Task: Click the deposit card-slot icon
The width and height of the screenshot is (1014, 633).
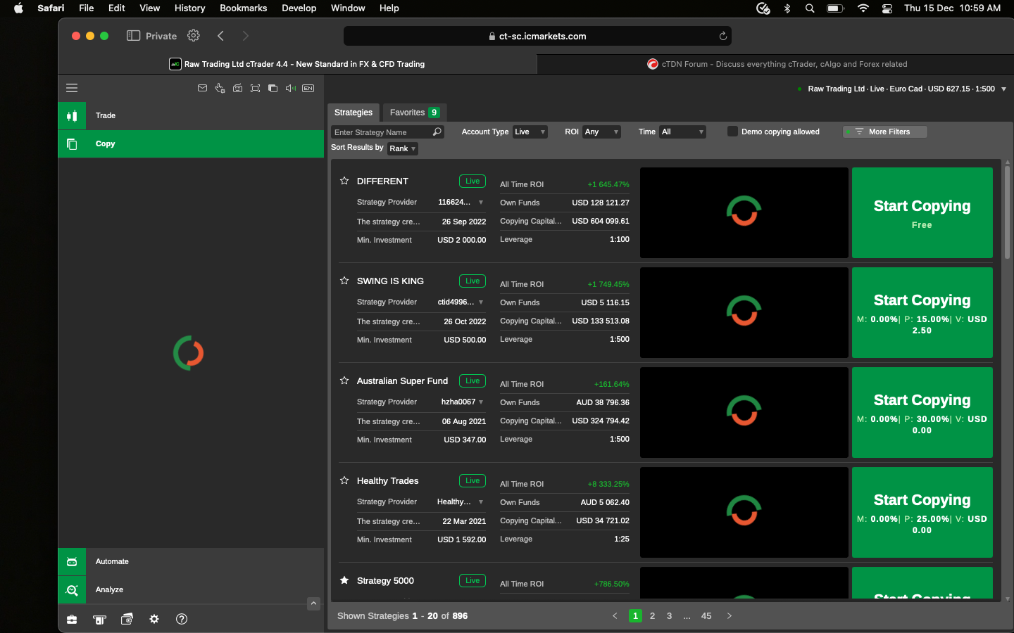Action: pos(99,619)
